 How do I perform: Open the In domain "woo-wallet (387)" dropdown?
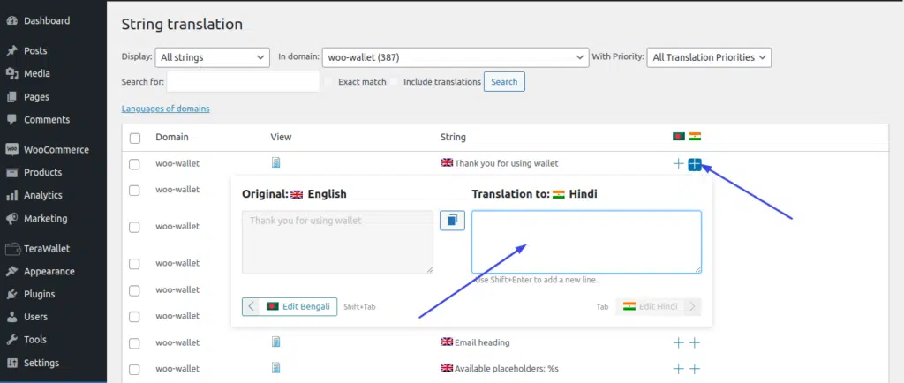pyautogui.click(x=456, y=57)
